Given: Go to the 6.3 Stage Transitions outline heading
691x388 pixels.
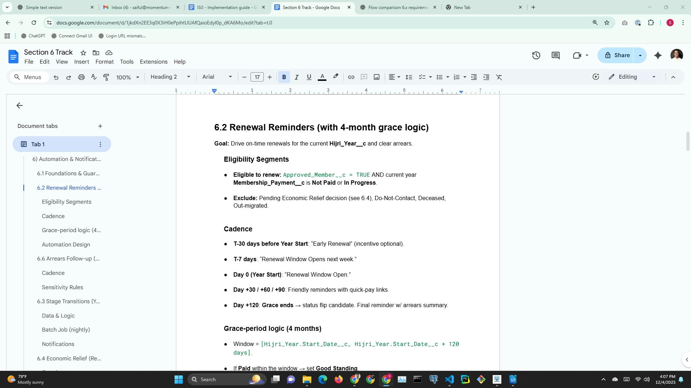Looking at the screenshot, I should pyautogui.click(x=68, y=301).
